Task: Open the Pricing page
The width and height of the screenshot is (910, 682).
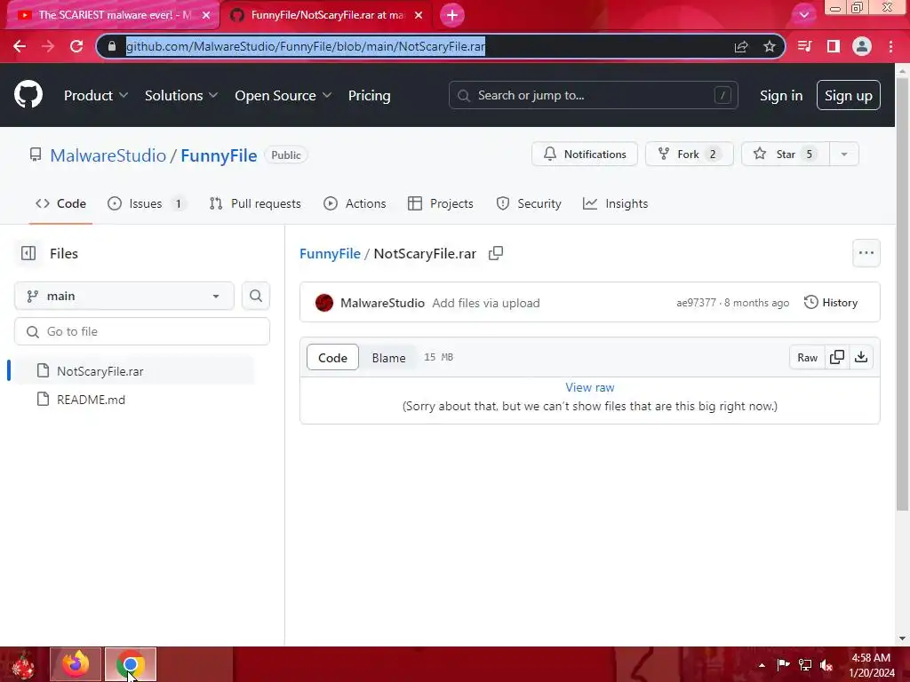Action: click(x=369, y=96)
